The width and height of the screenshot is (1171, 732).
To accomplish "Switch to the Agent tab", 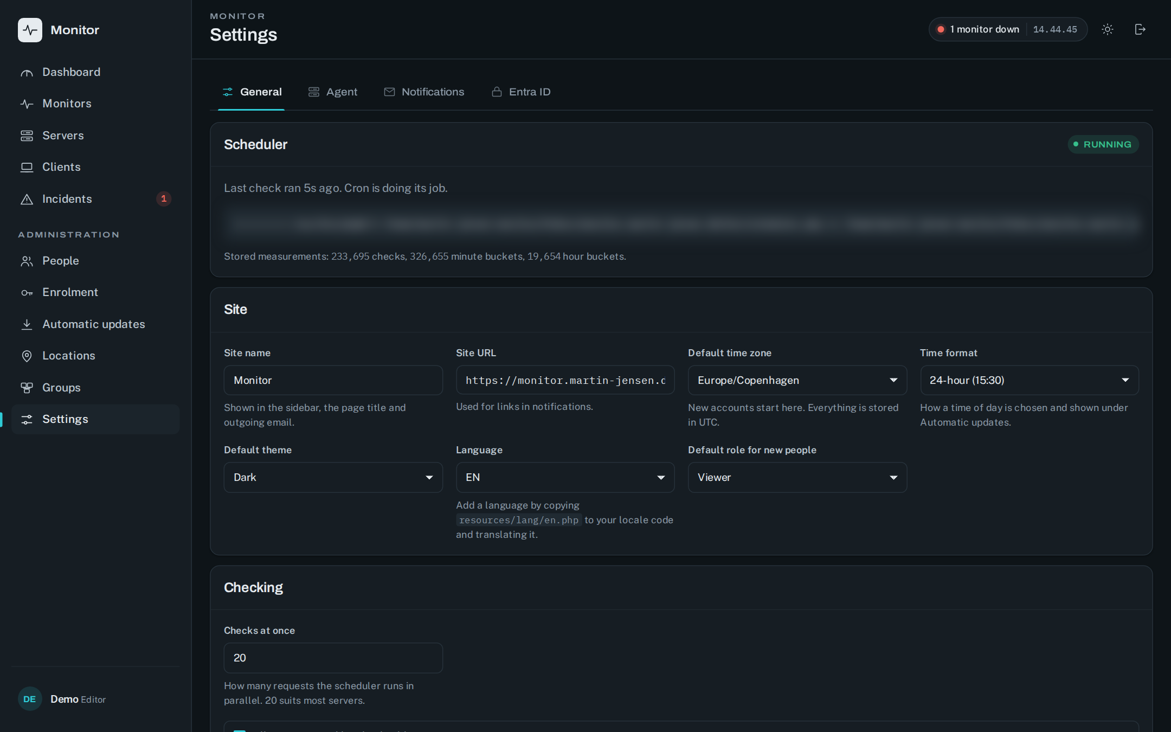I will tap(332, 92).
